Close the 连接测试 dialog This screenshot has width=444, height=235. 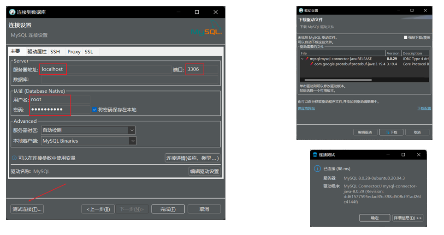pyautogui.click(x=419, y=155)
